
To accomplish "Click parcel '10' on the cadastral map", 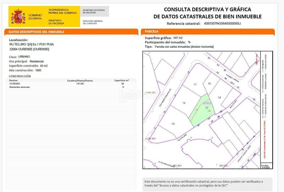I will pyautogui.click(x=184, y=103).
